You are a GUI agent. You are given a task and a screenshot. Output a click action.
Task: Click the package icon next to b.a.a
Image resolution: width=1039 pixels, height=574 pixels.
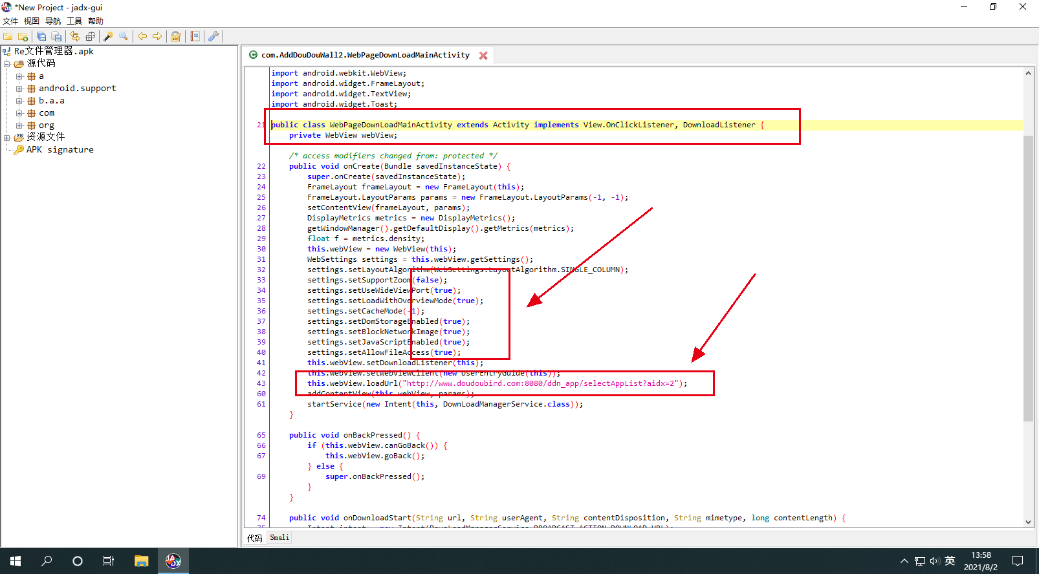(31, 101)
